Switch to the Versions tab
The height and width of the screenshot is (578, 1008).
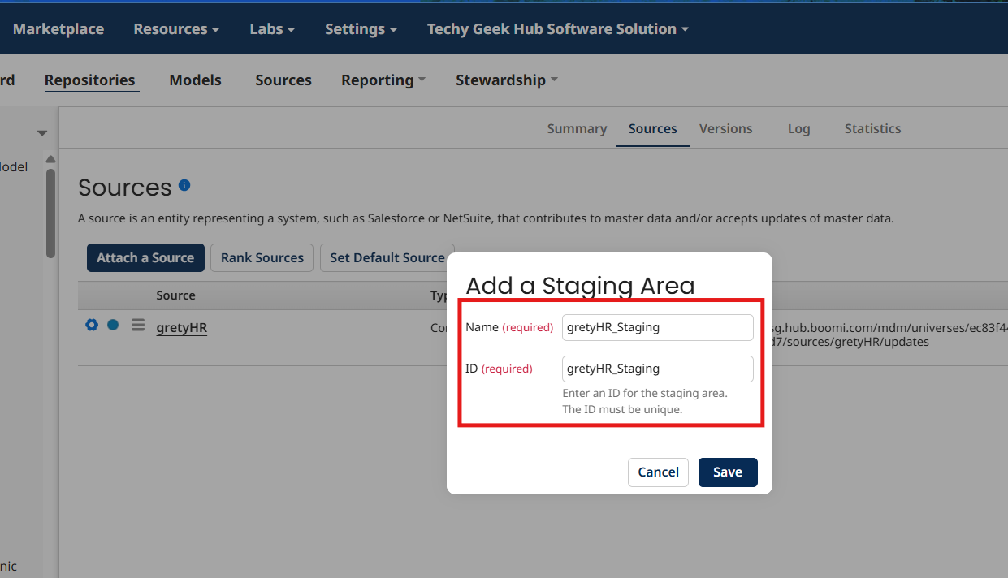click(725, 129)
